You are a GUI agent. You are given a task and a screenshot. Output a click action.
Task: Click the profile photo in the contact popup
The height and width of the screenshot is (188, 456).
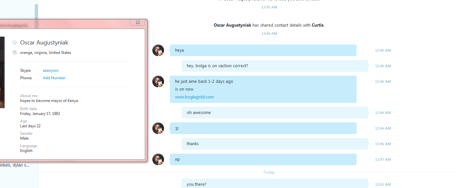2,72
